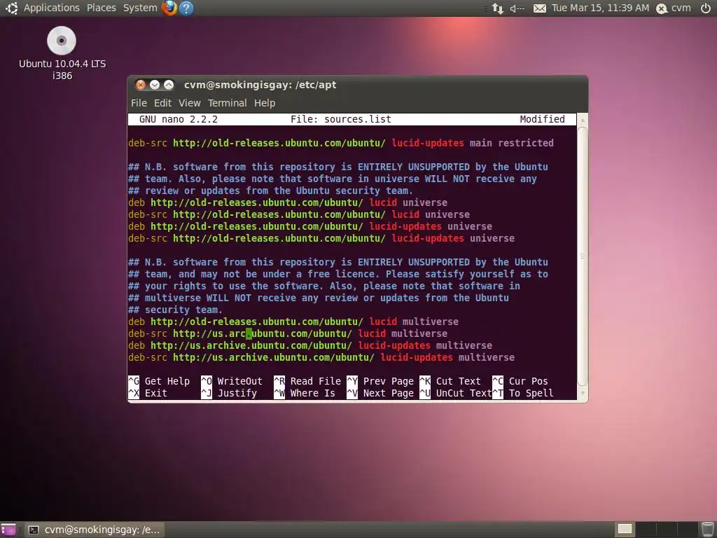Image resolution: width=717 pixels, height=538 pixels.
Task: Open the terminal Edit menu
Action: [x=162, y=103]
